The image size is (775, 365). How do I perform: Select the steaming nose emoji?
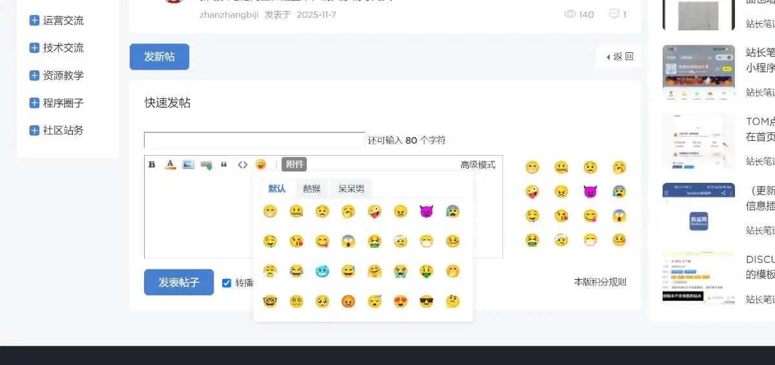pyautogui.click(x=269, y=271)
